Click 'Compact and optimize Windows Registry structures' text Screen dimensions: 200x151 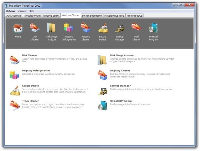(x=48, y=74)
